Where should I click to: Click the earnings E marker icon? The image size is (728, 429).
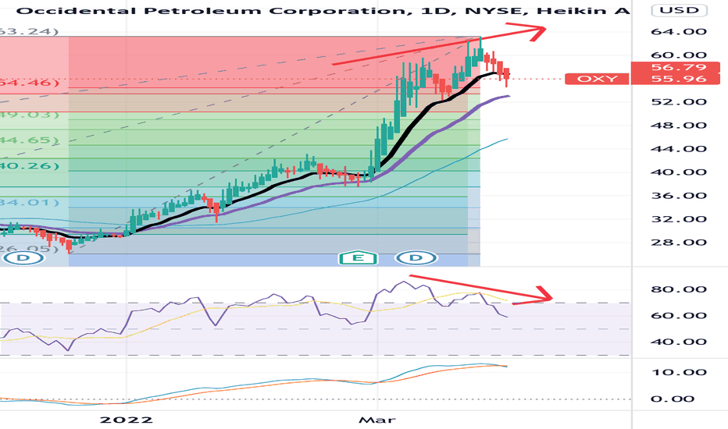tap(359, 258)
